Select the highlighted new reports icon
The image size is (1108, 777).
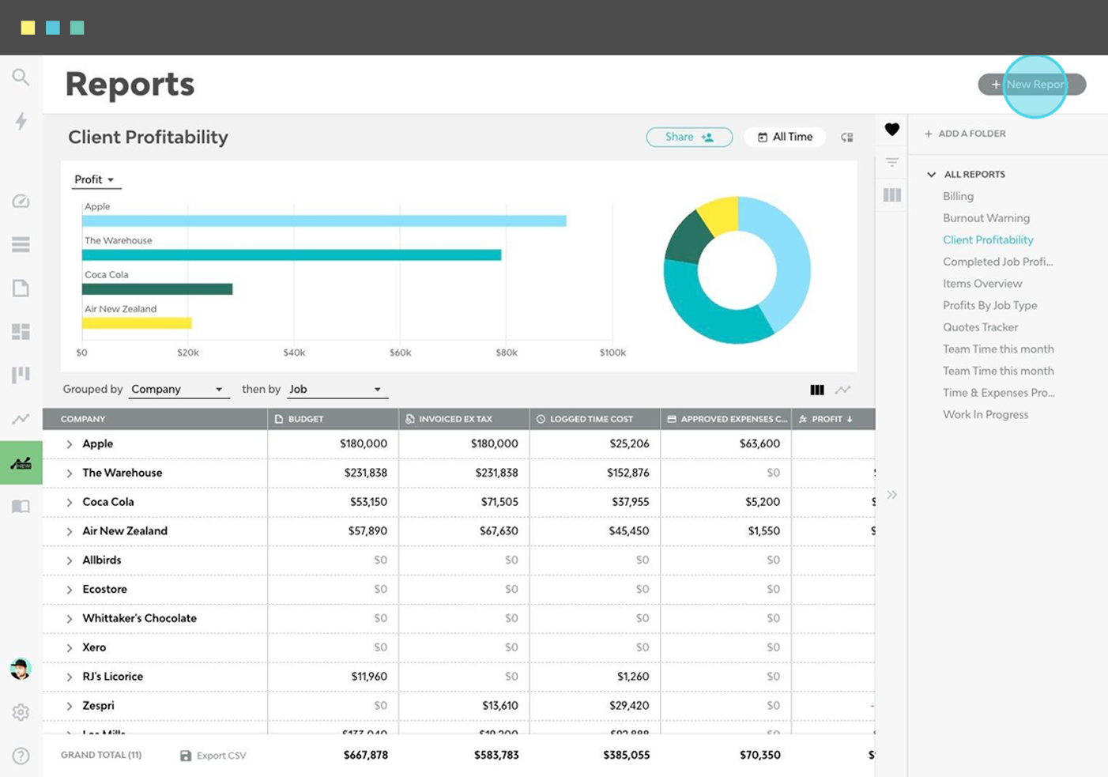point(21,462)
